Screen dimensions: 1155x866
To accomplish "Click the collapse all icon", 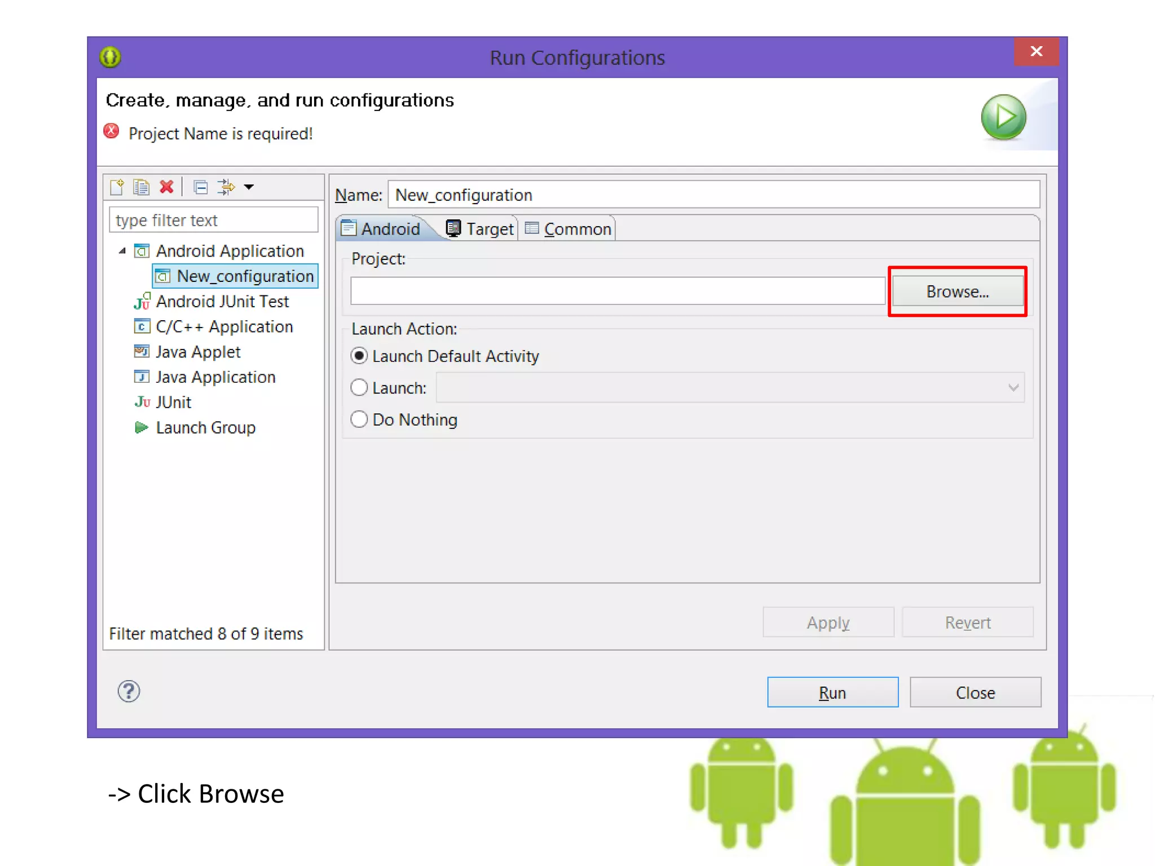I will 200,187.
